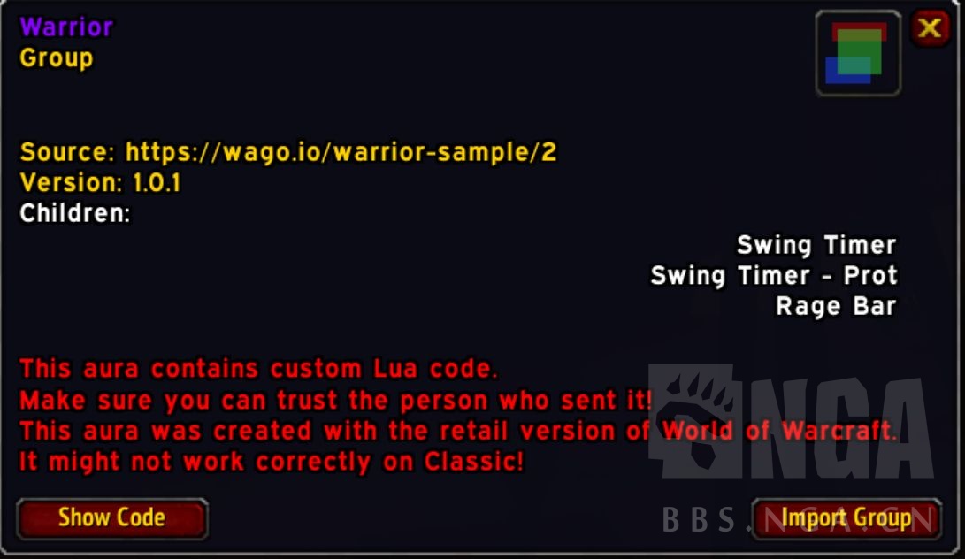Click the Version 1.0.1 text
The width and height of the screenshot is (965, 559).
tap(100, 183)
